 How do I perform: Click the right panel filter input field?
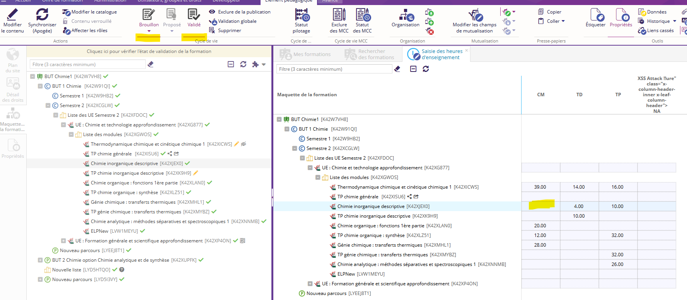[x=334, y=69]
